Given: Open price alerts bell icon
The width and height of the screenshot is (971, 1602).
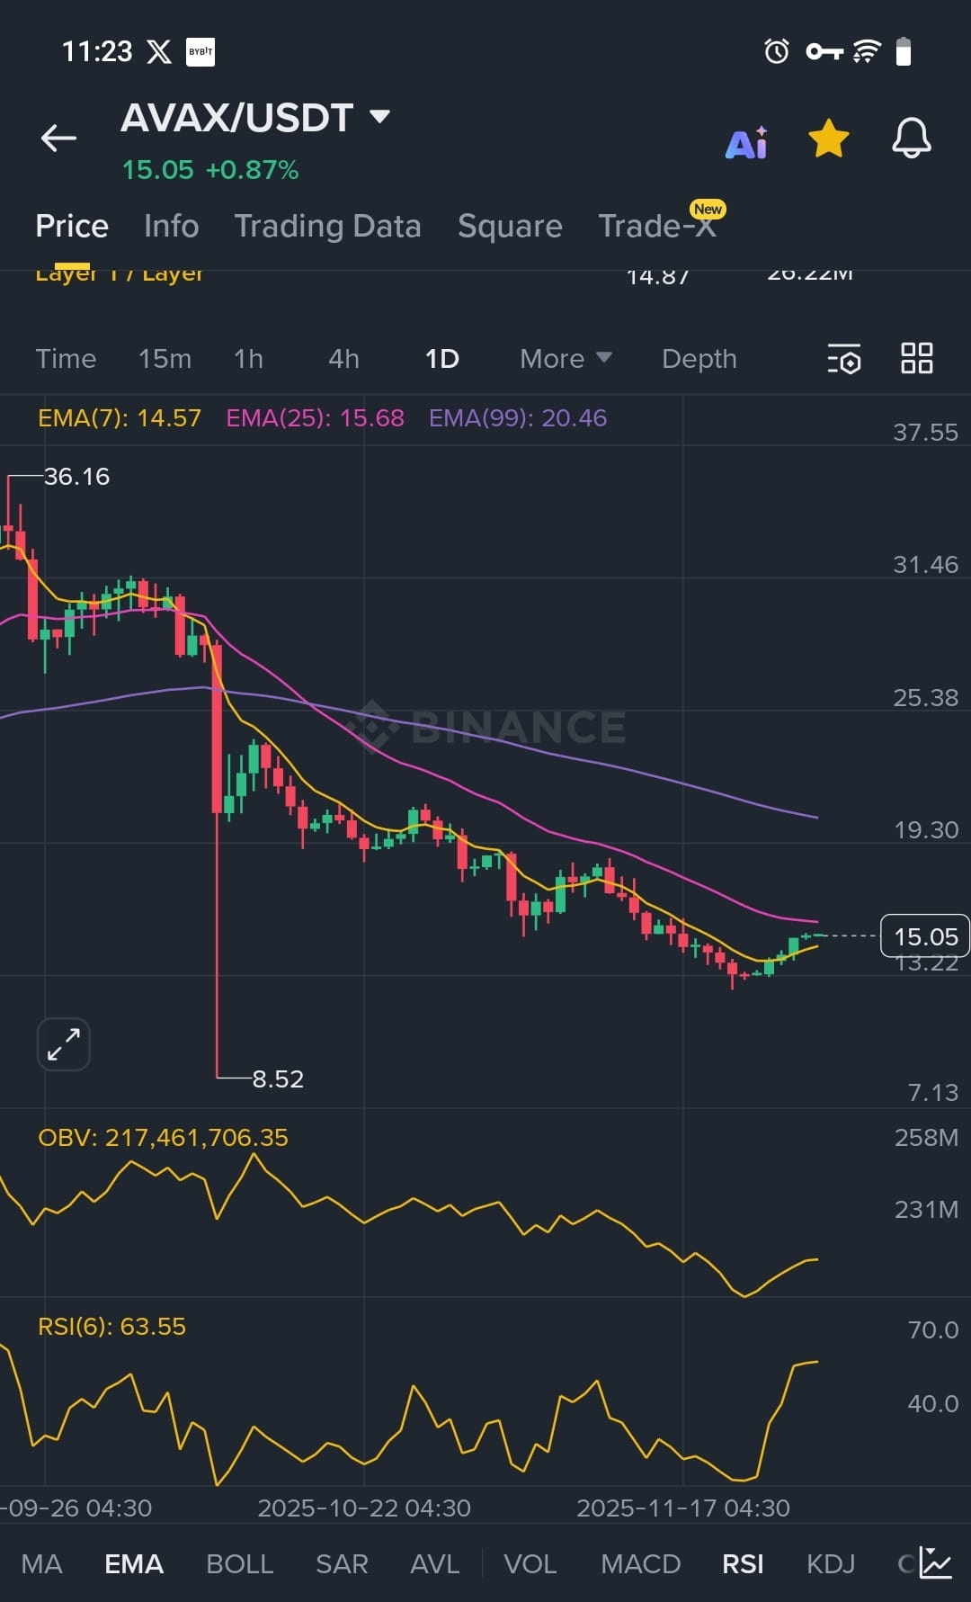Looking at the screenshot, I should coord(911,139).
